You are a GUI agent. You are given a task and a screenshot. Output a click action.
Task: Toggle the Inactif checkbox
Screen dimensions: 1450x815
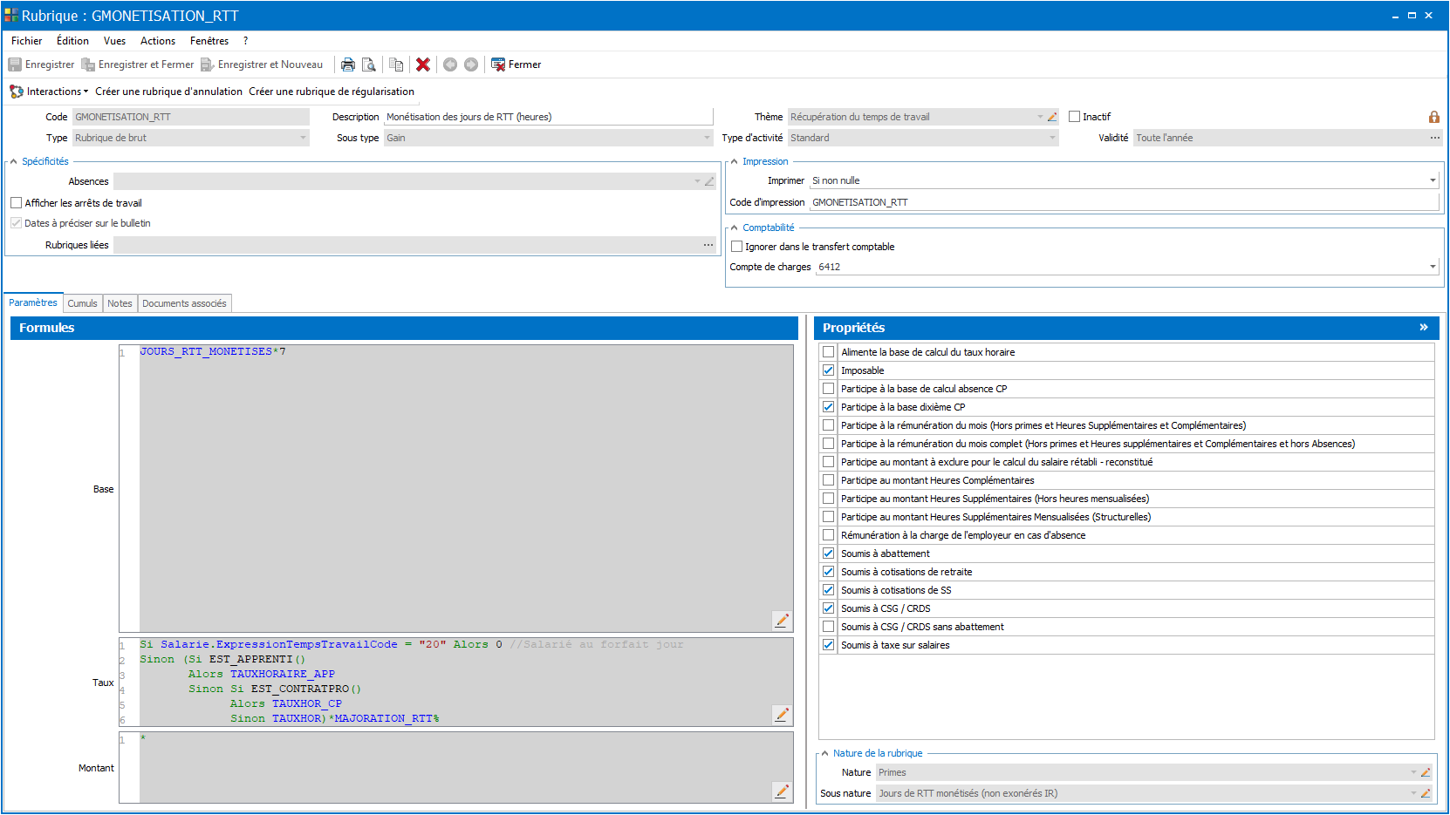coord(1075,117)
